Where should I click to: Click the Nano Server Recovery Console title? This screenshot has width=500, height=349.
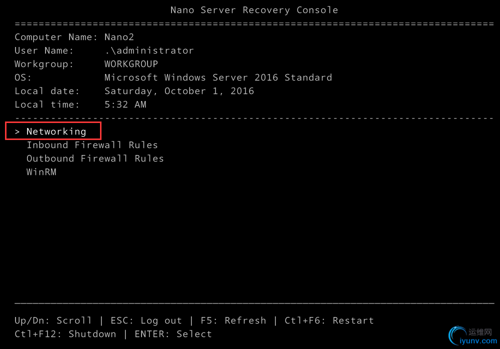point(254,10)
